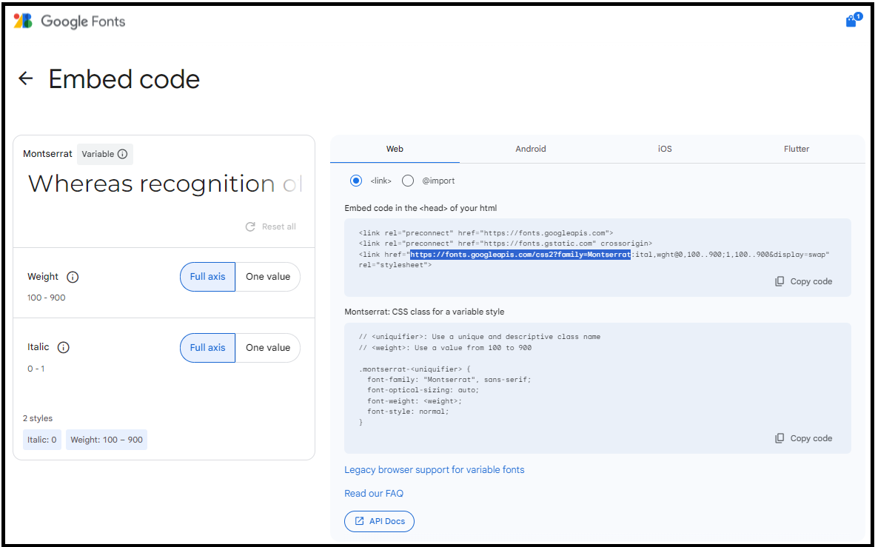Click the Weight info icon

(73, 277)
